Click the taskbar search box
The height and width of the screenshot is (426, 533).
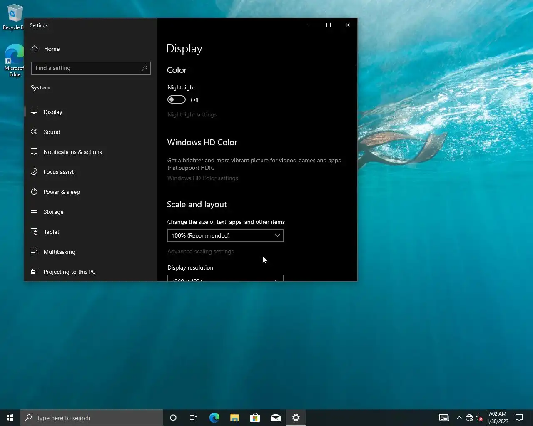92,418
